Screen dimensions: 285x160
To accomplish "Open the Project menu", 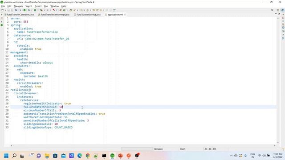I will (38, 6).
